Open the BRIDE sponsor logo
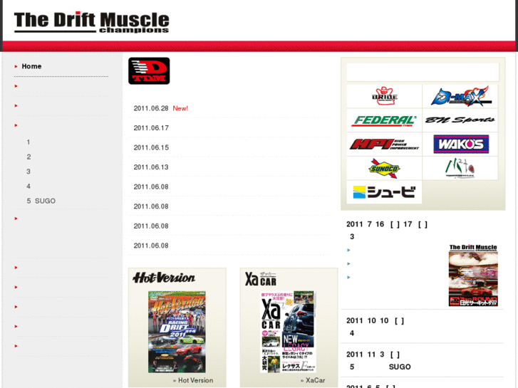 pos(384,96)
